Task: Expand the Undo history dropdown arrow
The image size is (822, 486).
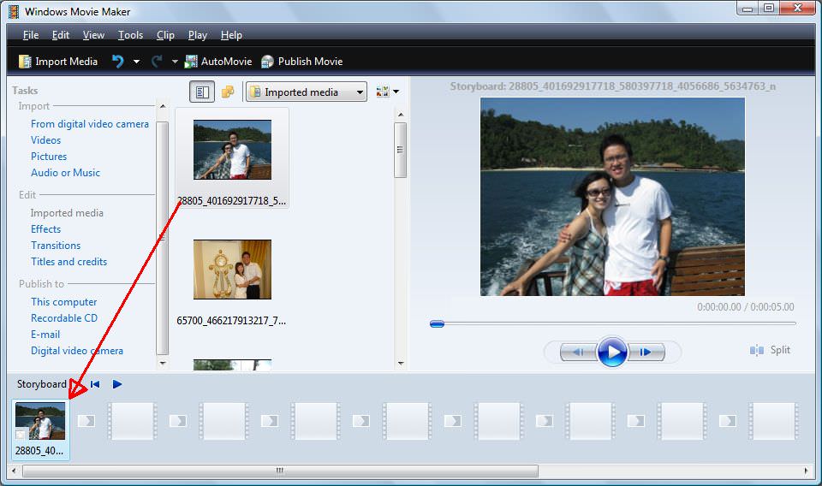Action: (136, 62)
